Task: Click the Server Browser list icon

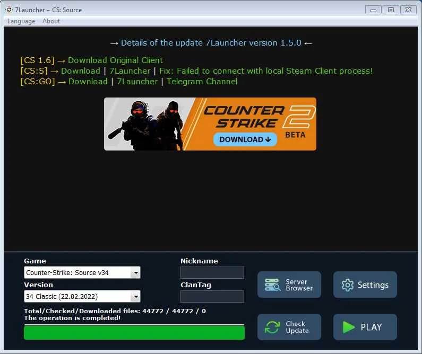Action: pos(272,285)
